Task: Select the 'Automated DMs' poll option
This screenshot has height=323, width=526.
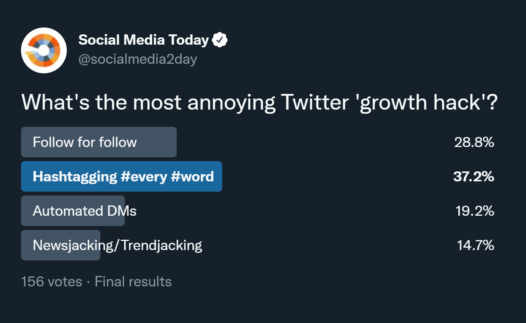Action: pos(73,211)
